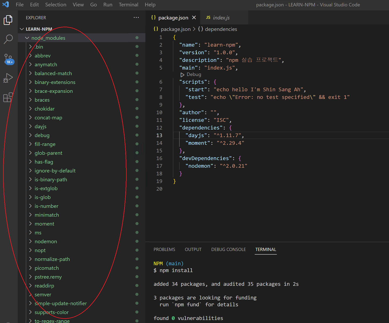Screen dimensions: 389x323
Task: Expand the dayjs folder
Action: (x=81, y=126)
